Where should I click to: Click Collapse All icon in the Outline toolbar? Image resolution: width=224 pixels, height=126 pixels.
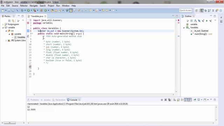(x=191, y=21)
